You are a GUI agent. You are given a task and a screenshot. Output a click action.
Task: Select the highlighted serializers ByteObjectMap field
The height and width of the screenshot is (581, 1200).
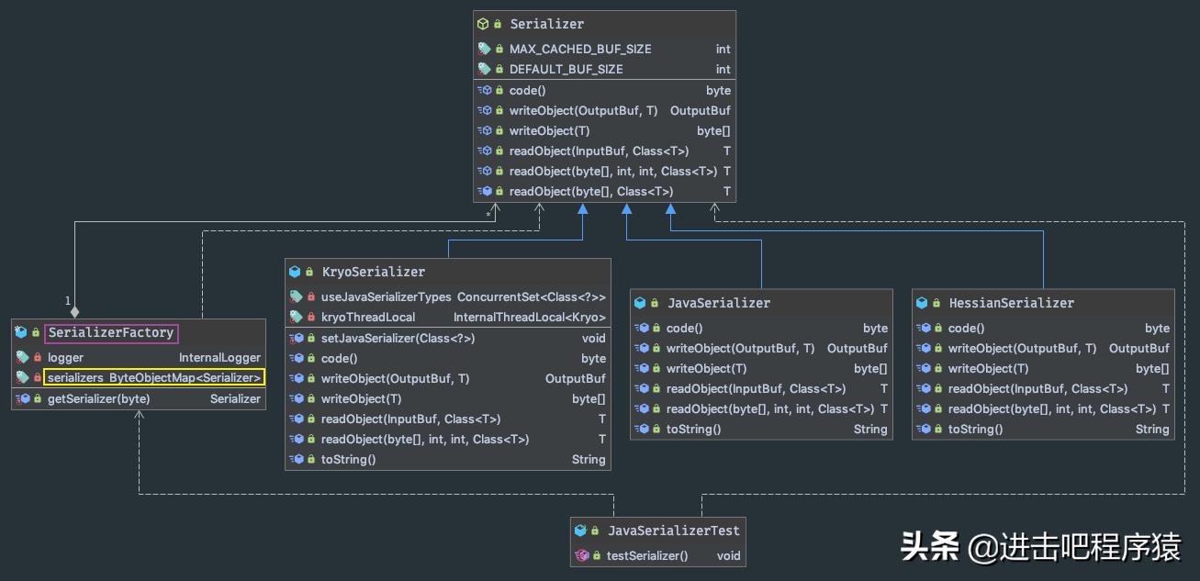click(154, 377)
